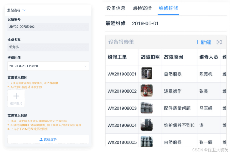Click work order WX201908005
230x154 pixels.
point(122,142)
